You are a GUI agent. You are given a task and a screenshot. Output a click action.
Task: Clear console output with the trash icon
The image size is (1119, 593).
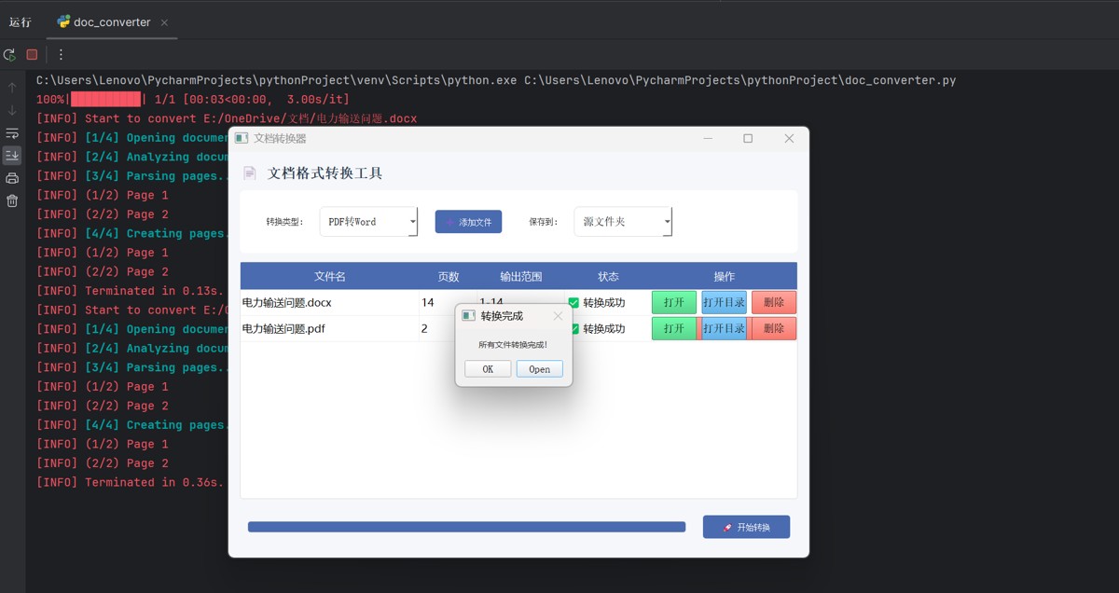click(12, 200)
